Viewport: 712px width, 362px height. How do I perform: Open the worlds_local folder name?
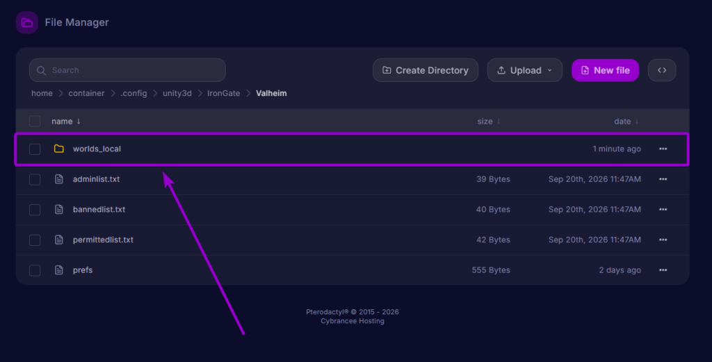(x=97, y=149)
